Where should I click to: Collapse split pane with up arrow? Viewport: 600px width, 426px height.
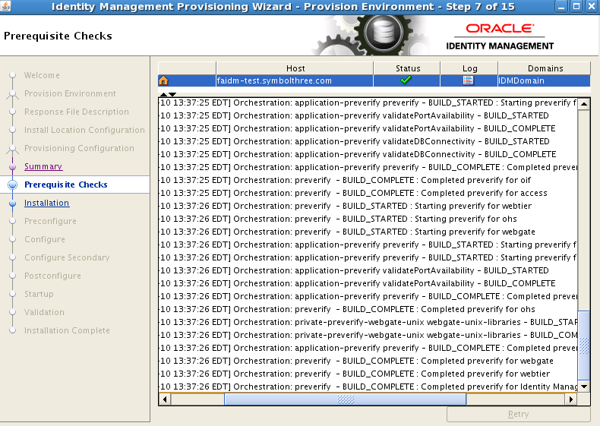click(163, 94)
